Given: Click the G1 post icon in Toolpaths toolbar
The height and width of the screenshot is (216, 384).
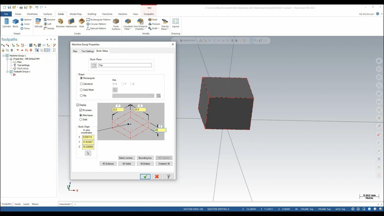Looking at the screenshot, I should (x=44, y=45).
